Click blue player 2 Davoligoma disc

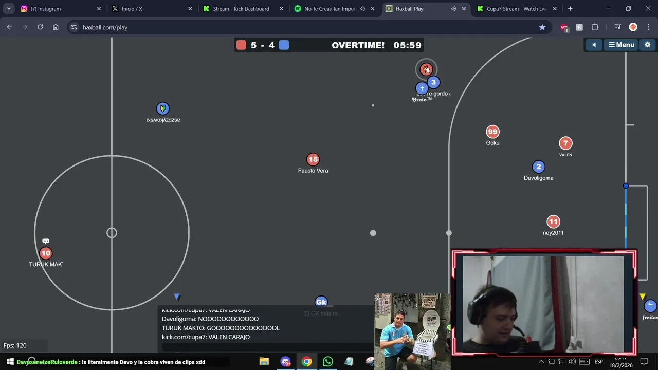(x=539, y=166)
